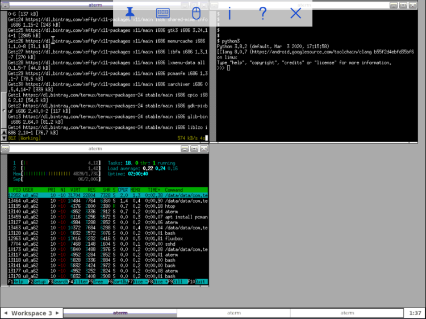Click the question mark help icon
Image resolution: width=426 pixels, height=319 pixels.
pos(262,13)
